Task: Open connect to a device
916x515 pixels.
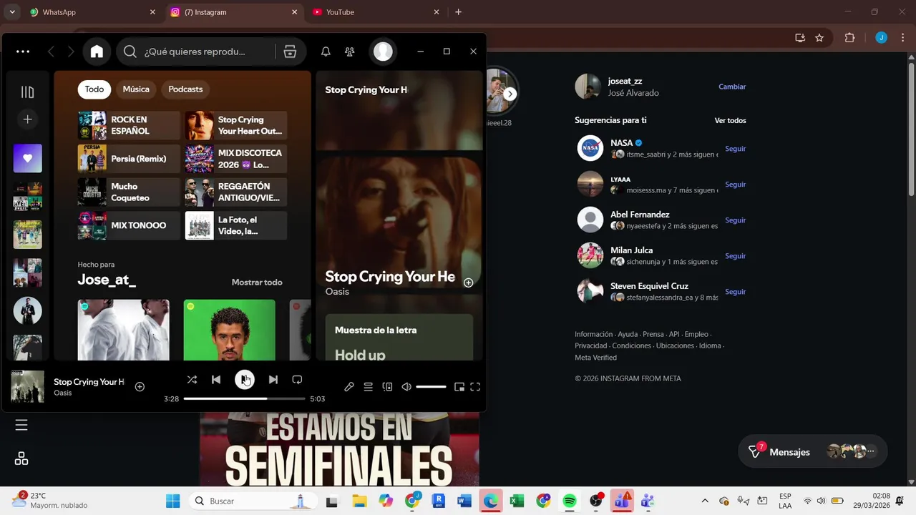Action: (387, 387)
